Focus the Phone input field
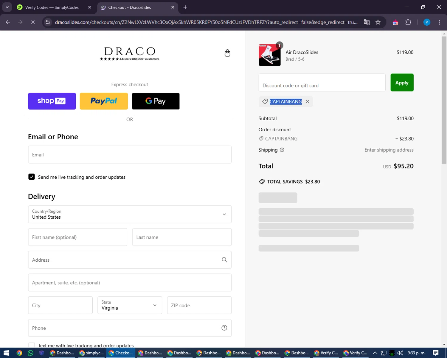The image size is (447, 358). [130, 328]
